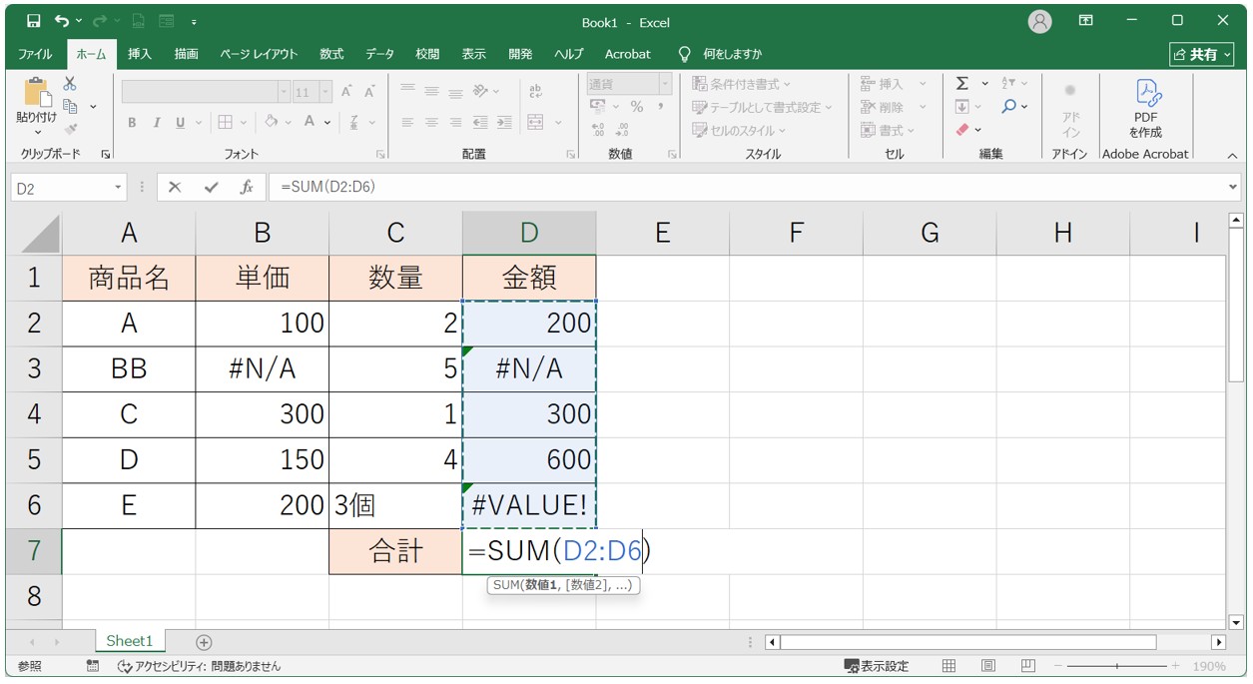Open 表示設定 display settings in status bar
Viewport: 1253px width, 684px height.
point(877,666)
